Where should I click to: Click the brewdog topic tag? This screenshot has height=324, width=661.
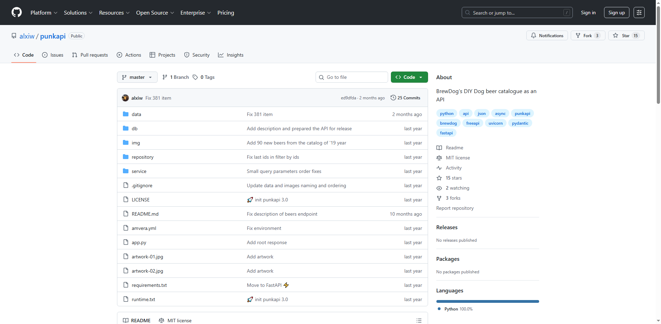pyautogui.click(x=449, y=123)
